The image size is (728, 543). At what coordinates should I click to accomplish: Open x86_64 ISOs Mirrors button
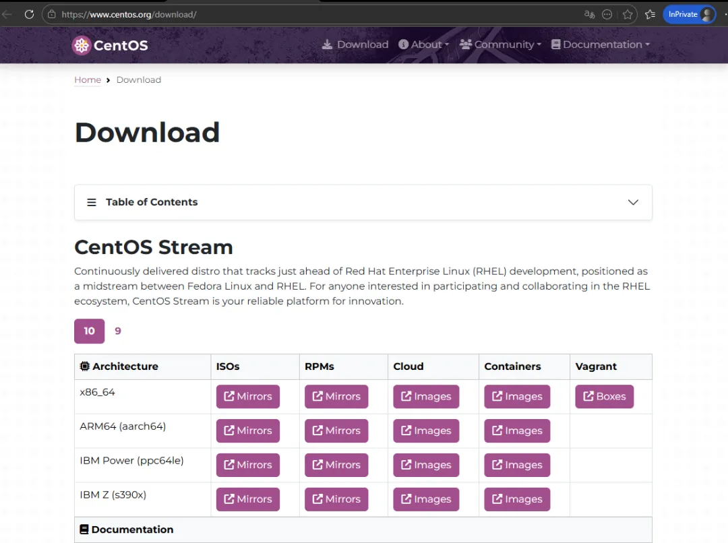(247, 397)
